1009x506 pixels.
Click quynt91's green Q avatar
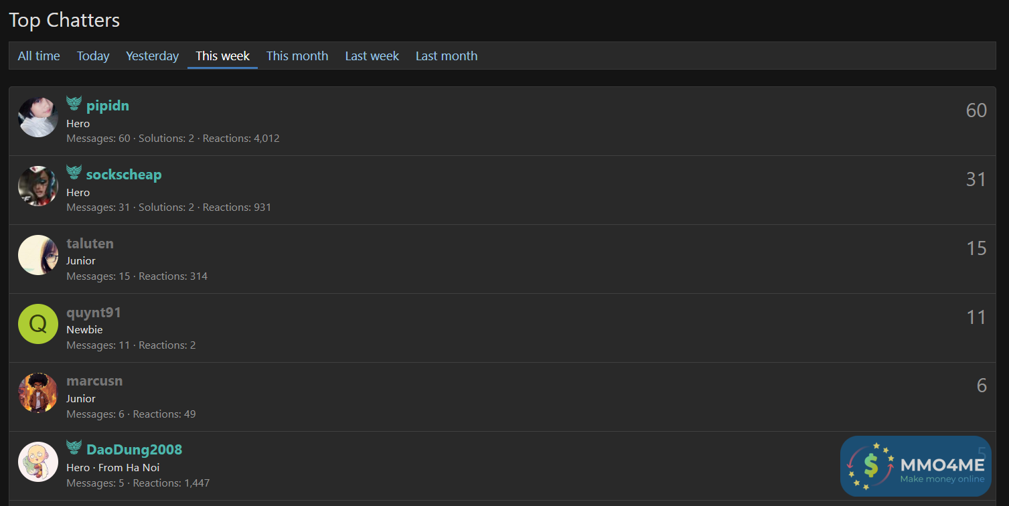pyautogui.click(x=38, y=324)
